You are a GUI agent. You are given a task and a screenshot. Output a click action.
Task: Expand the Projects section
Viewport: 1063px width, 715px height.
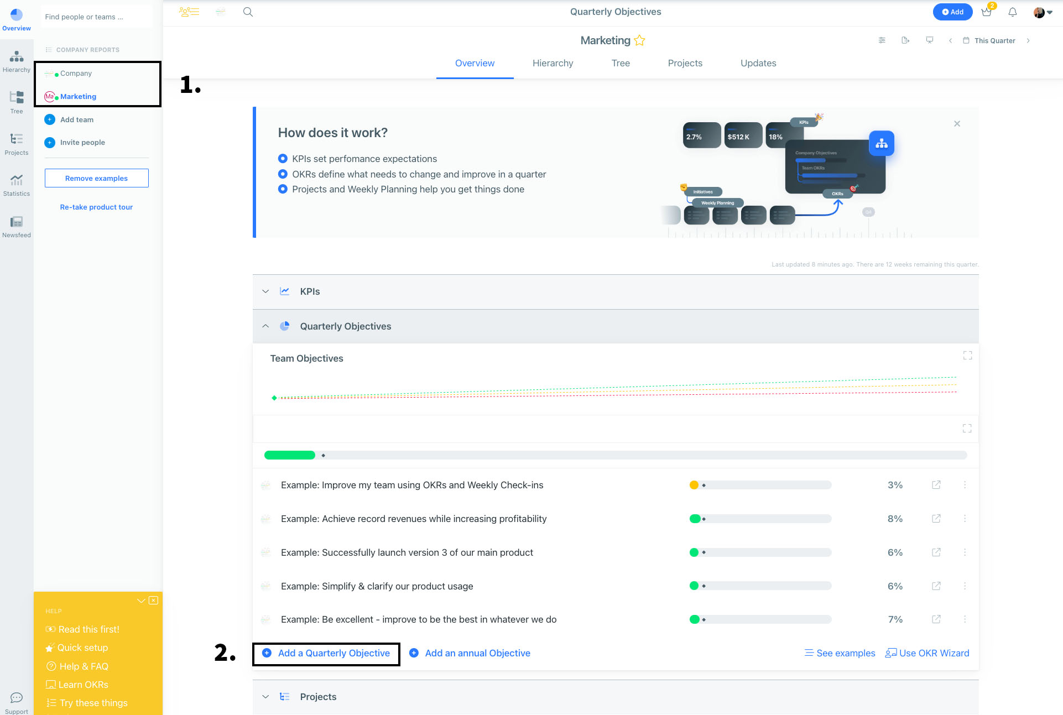point(265,697)
